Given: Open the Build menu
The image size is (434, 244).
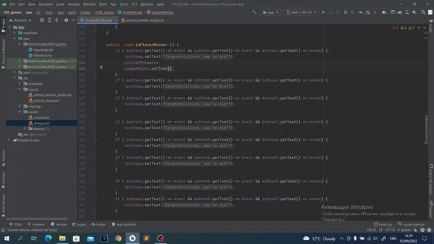Looking at the screenshot, I should [103, 5].
